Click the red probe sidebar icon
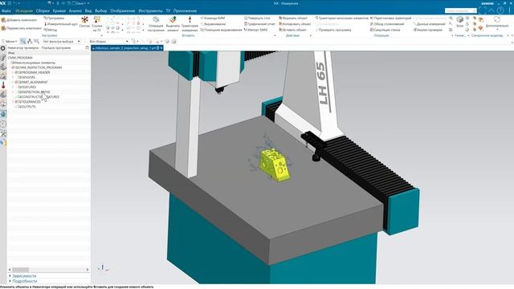 pyautogui.click(x=3, y=85)
